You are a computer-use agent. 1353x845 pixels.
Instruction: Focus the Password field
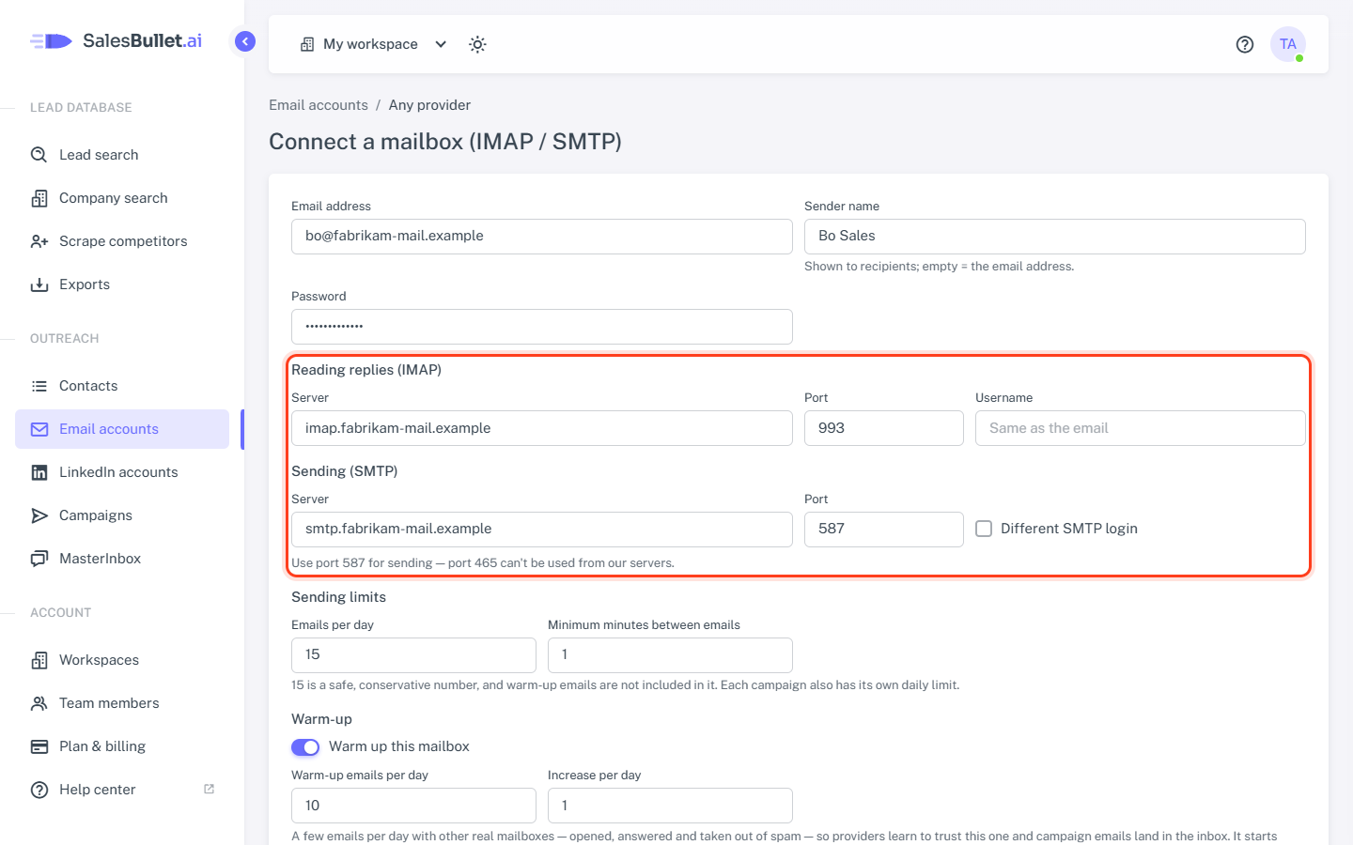tap(542, 327)
